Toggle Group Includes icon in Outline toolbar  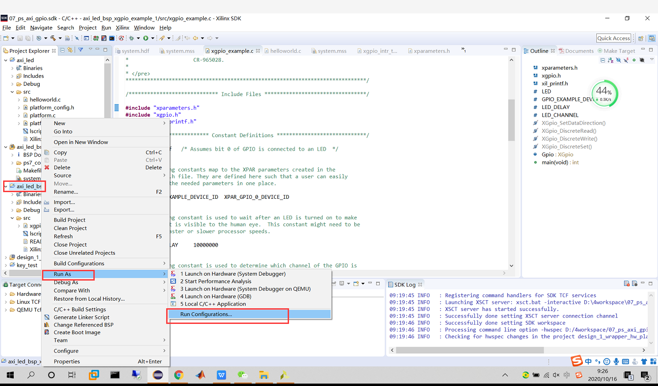point(642,60)
